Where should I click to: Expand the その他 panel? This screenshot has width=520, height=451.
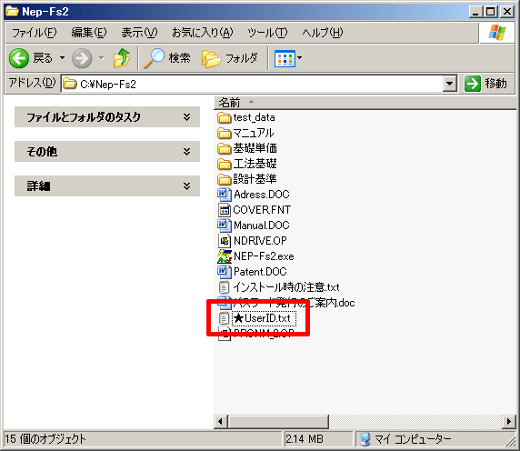[107, 152]
